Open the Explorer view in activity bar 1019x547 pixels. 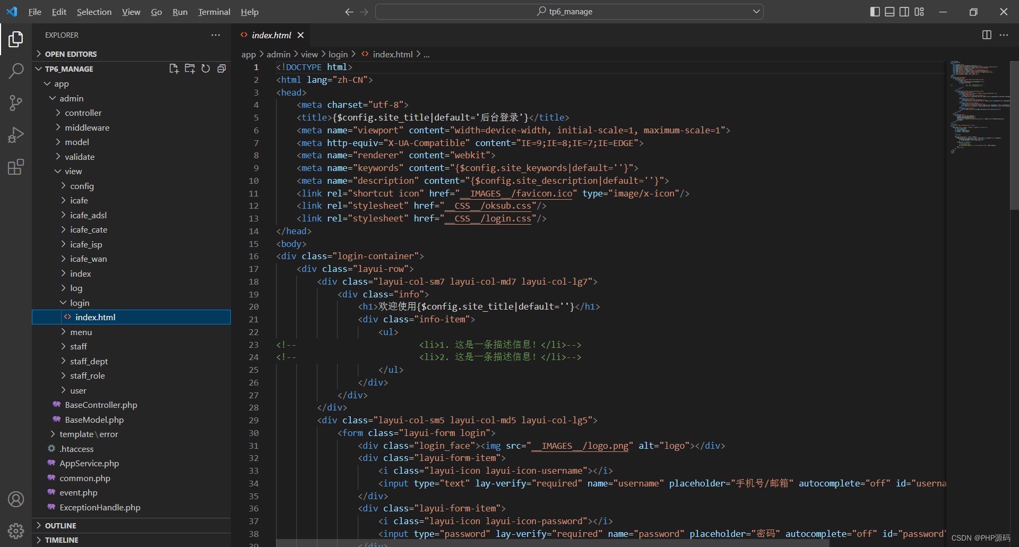click(16, 39)
